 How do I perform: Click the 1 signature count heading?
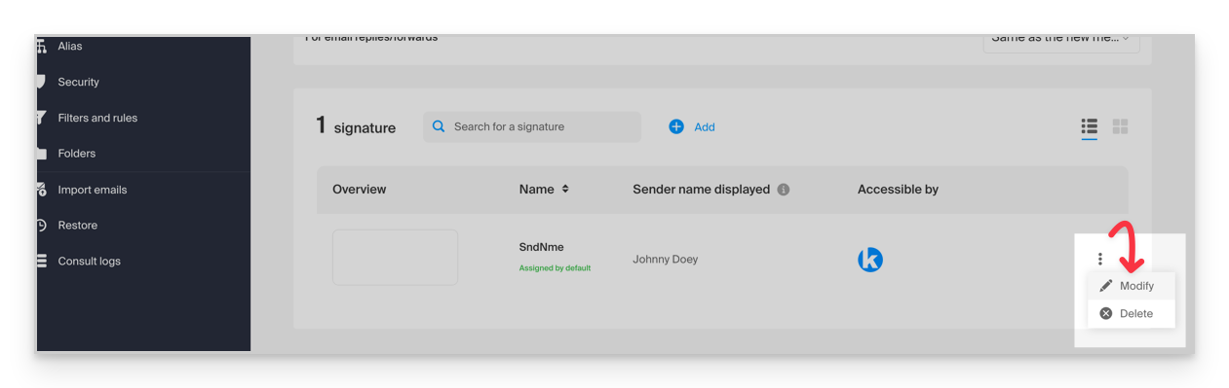pos(356,125)
